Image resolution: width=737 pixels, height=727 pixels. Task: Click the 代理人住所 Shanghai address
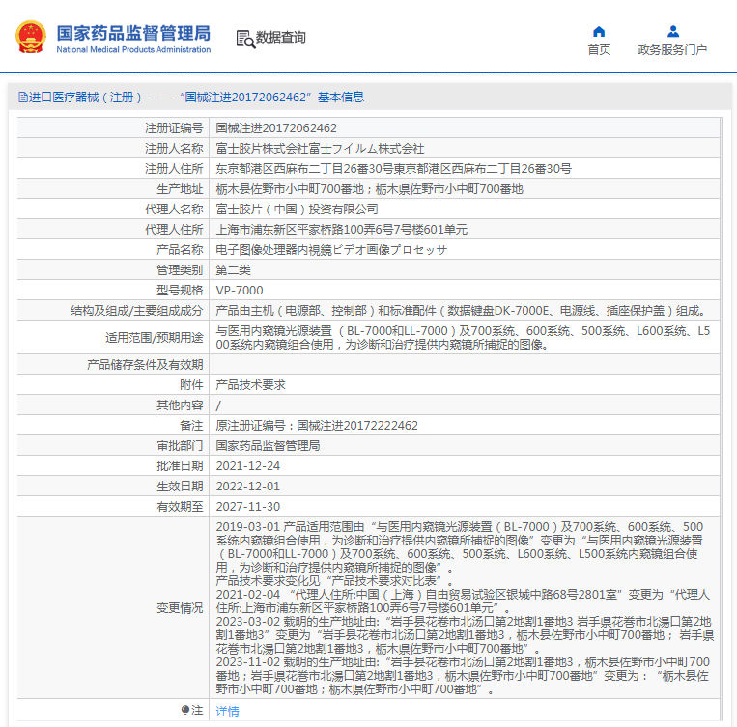coord(342,230)
